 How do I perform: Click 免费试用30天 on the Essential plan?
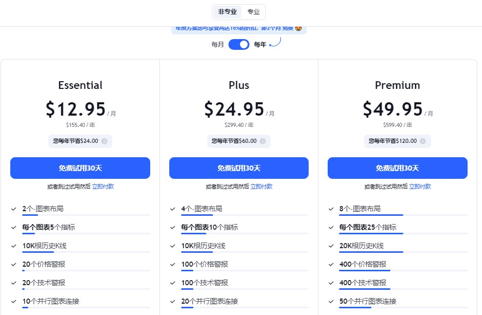click(x=80, y=168)
